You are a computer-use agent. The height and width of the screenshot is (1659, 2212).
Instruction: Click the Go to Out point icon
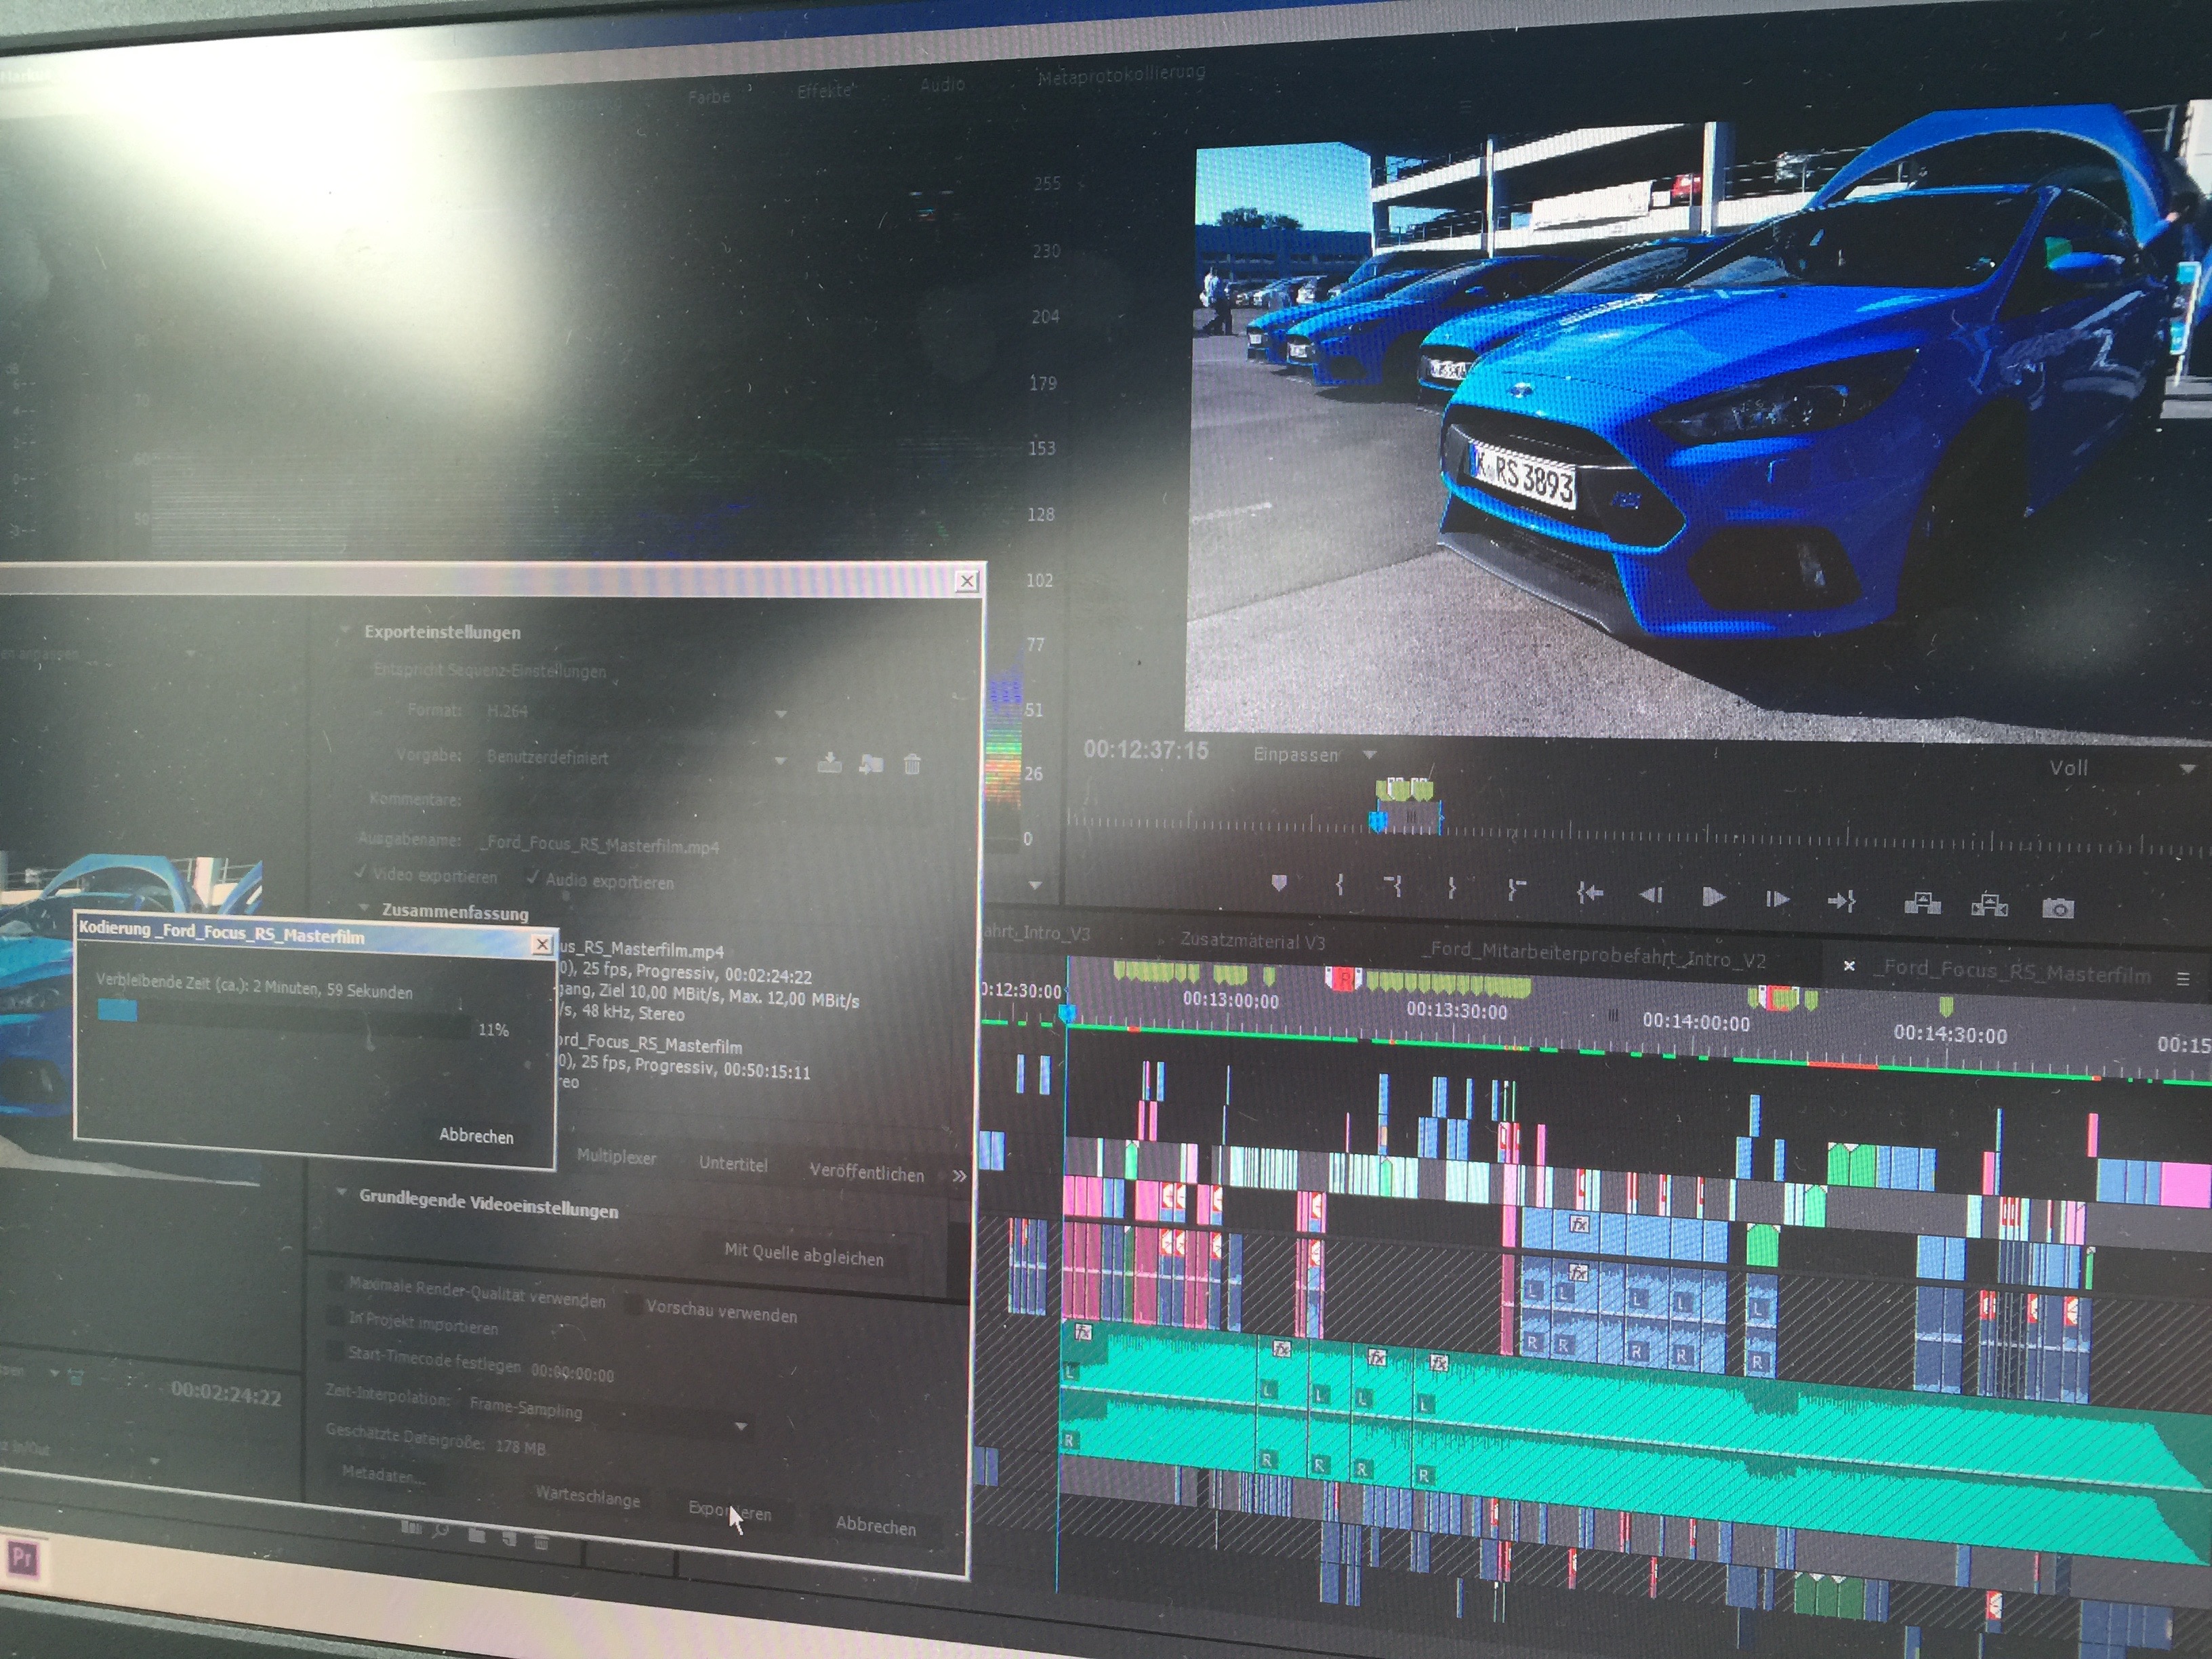coord(1516,889)
